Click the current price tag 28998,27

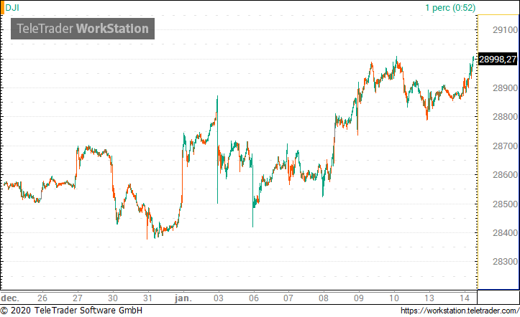(498, 60)
